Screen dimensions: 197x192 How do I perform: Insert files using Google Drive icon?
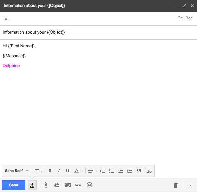(x=57, y=185)
